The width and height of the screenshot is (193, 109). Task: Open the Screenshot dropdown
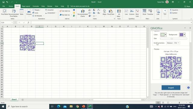tap(51, 13)
